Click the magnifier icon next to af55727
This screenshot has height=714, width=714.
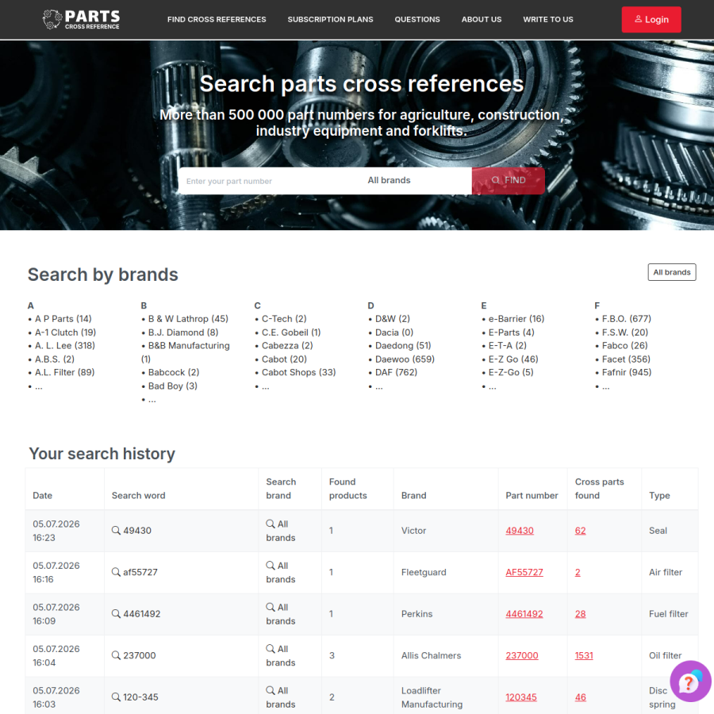[x=116, y=572]
